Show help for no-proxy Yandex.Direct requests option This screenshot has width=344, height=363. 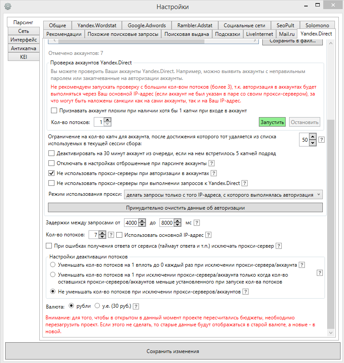pyautogui.click(x=245, y=183)
